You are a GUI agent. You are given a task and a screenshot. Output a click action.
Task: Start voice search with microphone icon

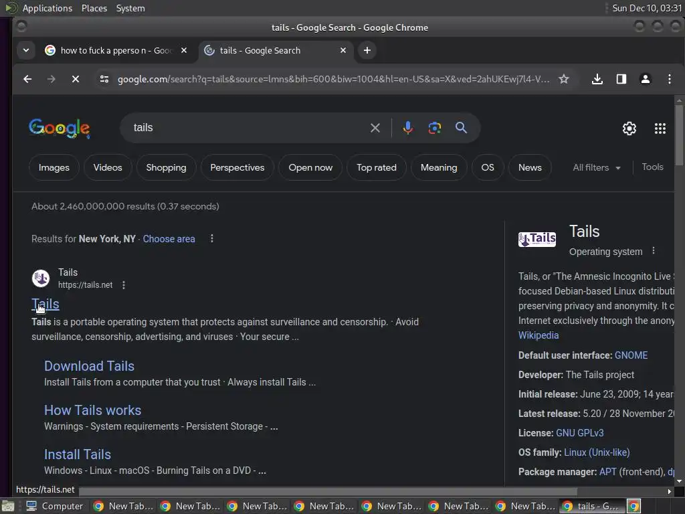pyautogui.click(x=407, y=128)
